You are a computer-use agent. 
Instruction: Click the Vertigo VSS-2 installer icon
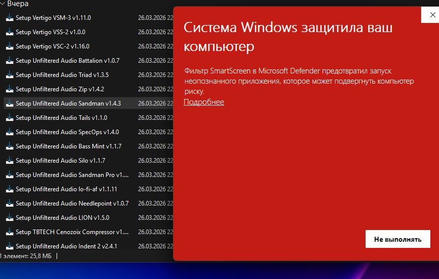point(10,32)
